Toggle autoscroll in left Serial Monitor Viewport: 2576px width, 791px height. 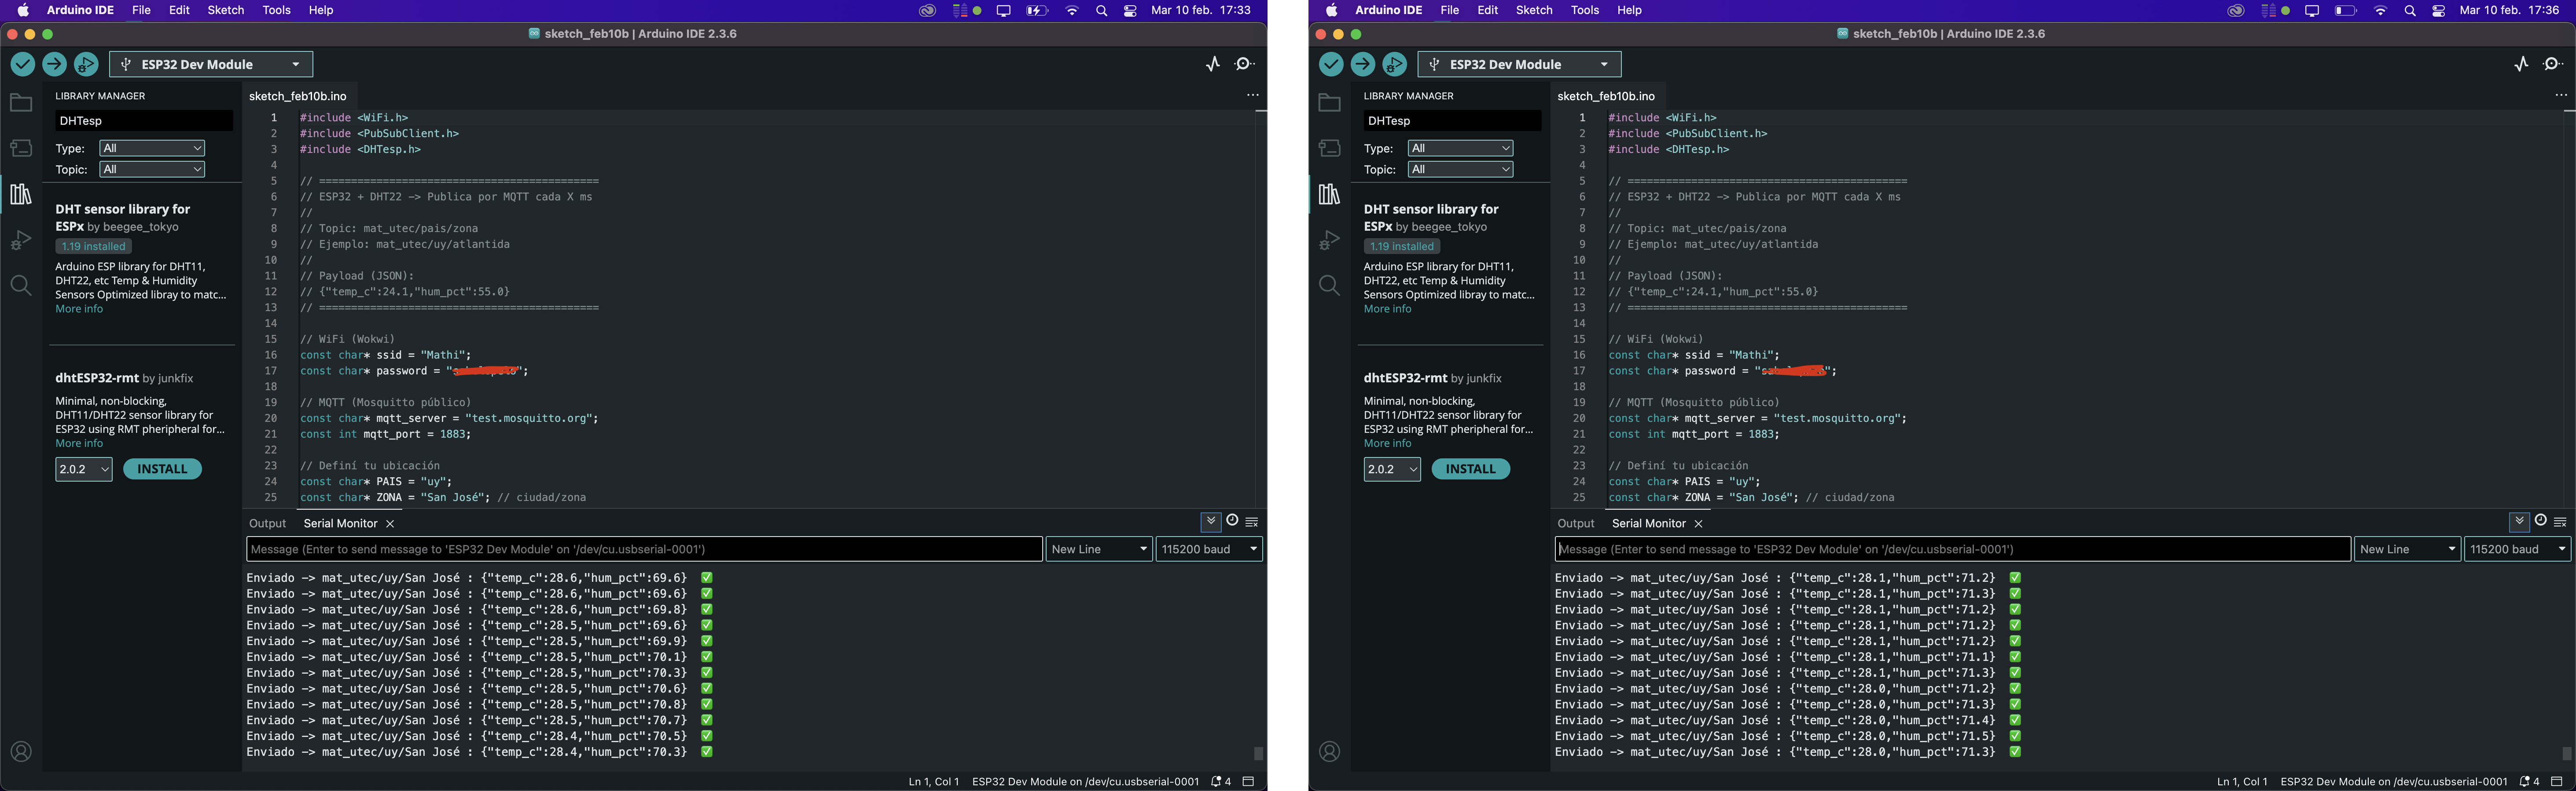tap(1211, 521)
